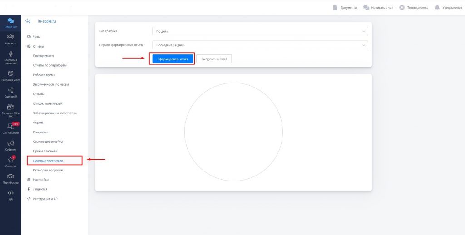The image size is (465, 235).
Task: Open the Contacts icon in sidebar
Action: (10, 37)
